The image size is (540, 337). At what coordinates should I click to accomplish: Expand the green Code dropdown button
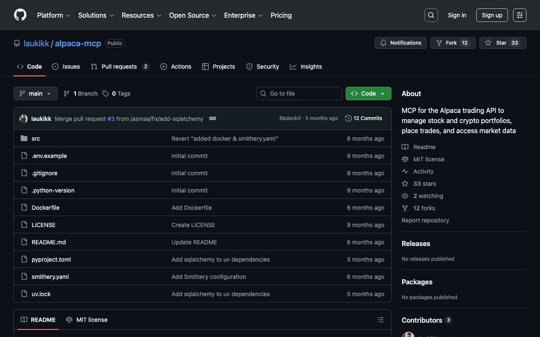click(368, 94)
